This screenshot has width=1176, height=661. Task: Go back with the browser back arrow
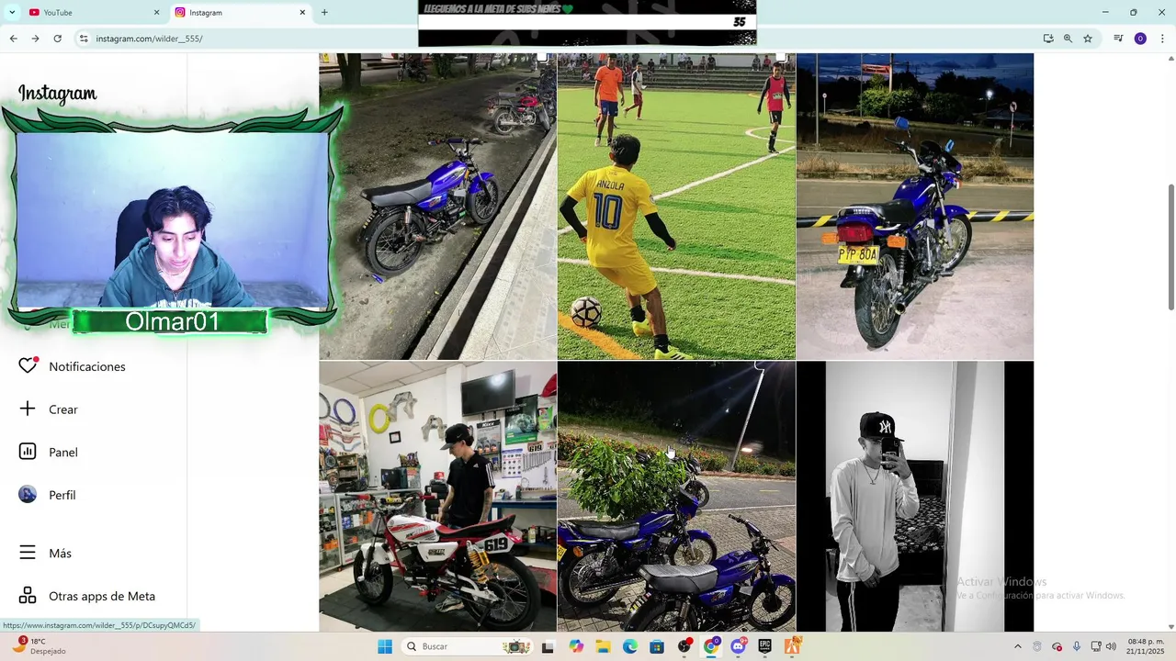[13, 39]
